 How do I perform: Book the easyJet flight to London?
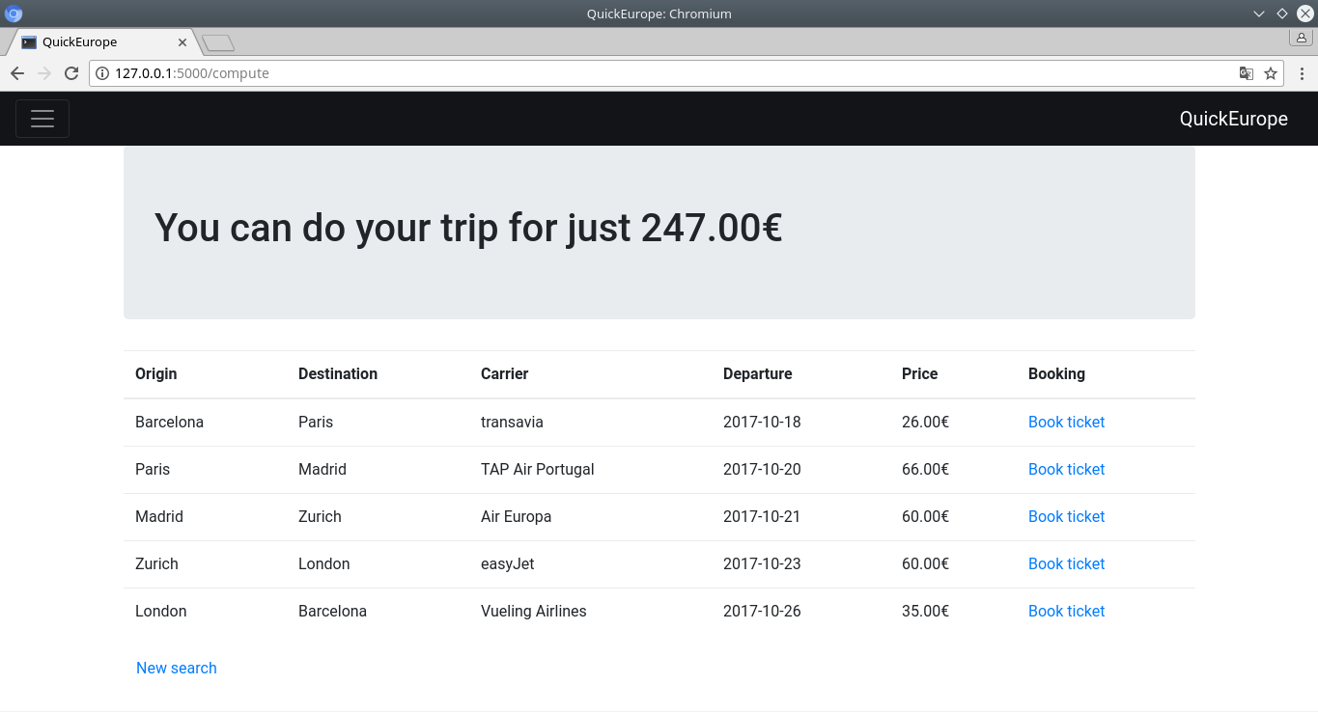[x=1066, y=563]
